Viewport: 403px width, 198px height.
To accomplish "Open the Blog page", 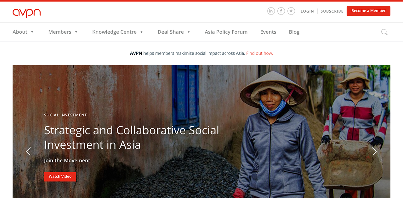I will (x=294, y=32).
